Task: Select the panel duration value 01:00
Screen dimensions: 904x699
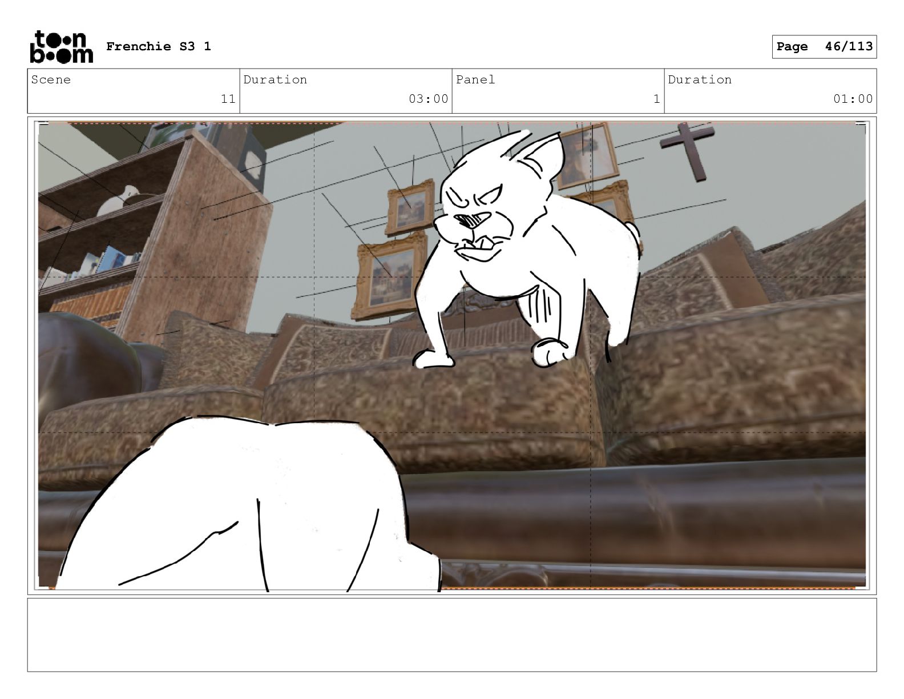Action: 853,99
